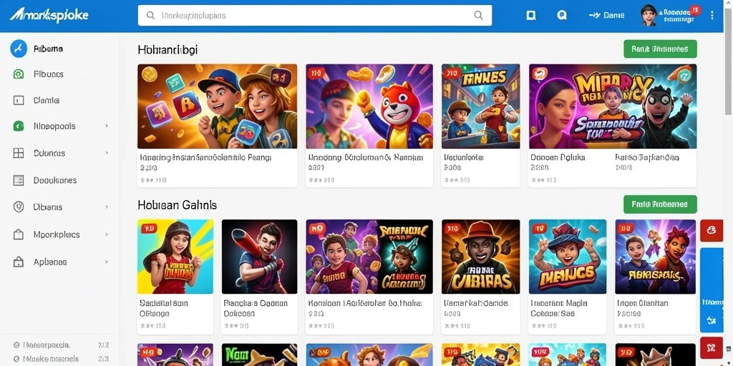This screenshot has width=733, height=366.
Task: Click the magnifier icon at search bar's right end
Action: pyautogui.click(x=478, y=16)
